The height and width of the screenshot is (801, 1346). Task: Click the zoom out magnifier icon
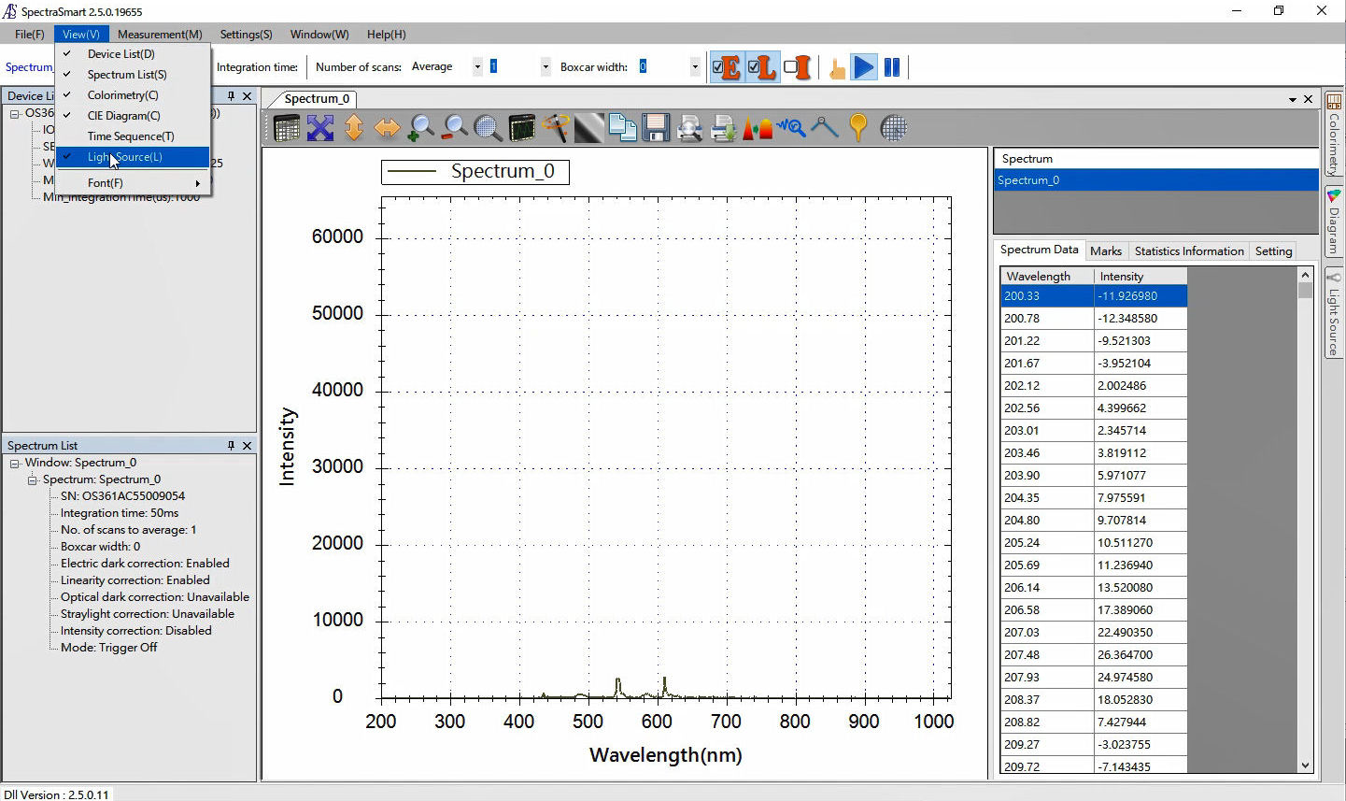point(454,128)
